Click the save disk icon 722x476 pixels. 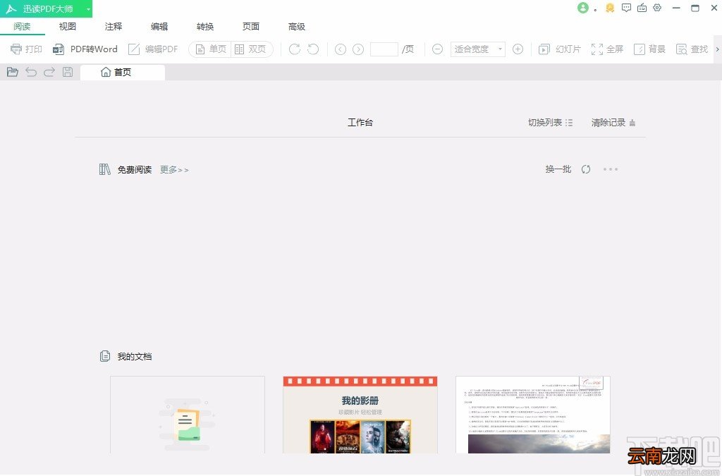(68, 72)
